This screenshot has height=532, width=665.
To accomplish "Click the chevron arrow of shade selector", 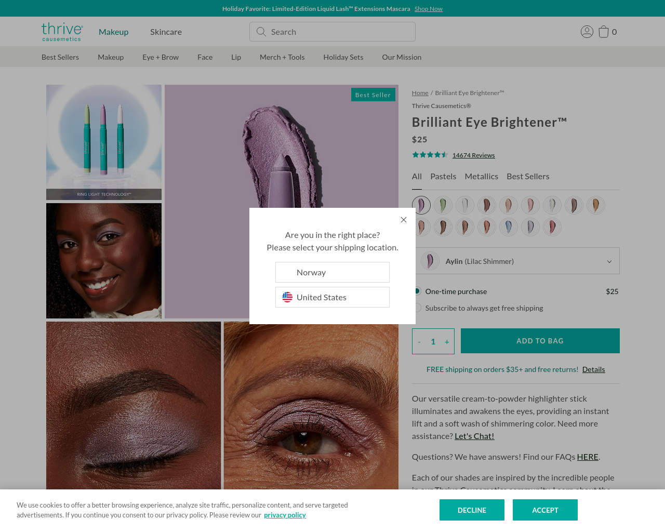I will 609,261.
